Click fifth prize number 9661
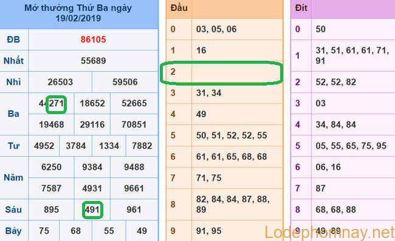Image resolution: width=395 pixels, height=241 pixels. click(134, 188)
